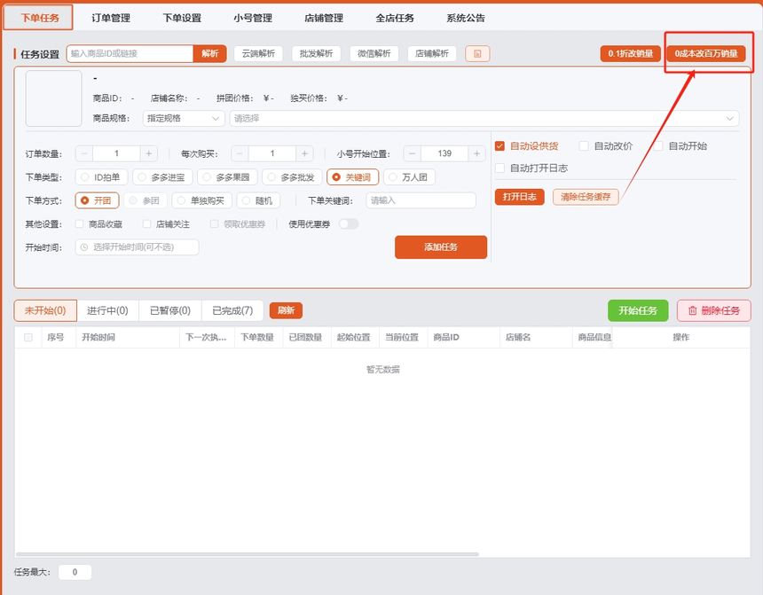Image resolution: width=763 pixels, height=595 pixels.
Task: Increase 每次购买 with the plus button
Action: pyautogui.click(x=304, y=153)
